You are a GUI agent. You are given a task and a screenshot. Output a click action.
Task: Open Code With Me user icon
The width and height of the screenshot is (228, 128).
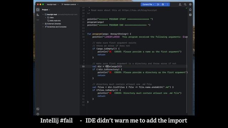coord(180,5)
